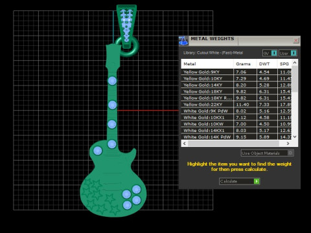Sort by the Grams column header

[245, 64]
